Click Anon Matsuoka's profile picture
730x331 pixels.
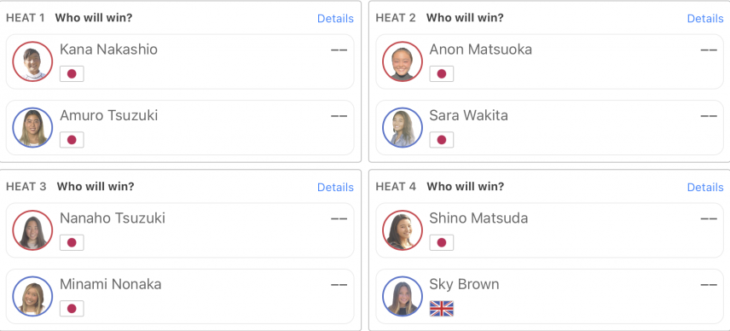click(403, 61)
